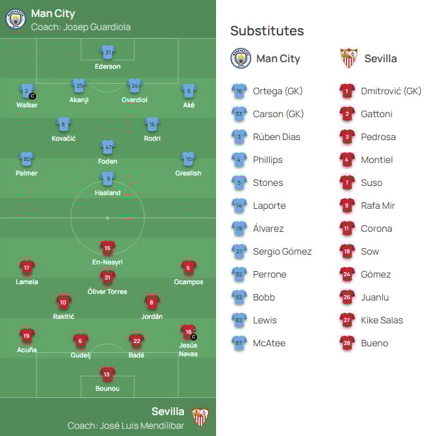This screenshot has height=436, width=436.
Task: Click Bounou's number 13 shirt icon
Action: click(107, 374)
